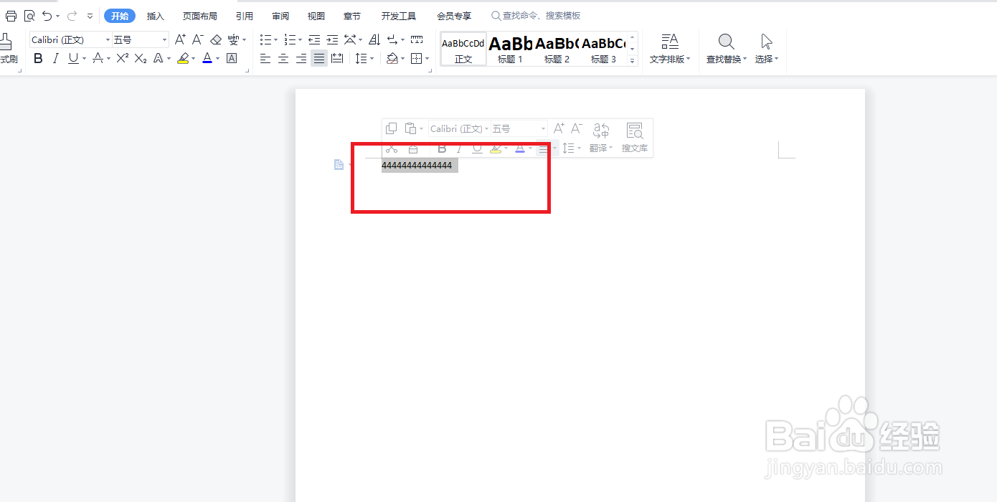Apply ribbon yellow highlight color
The image size is (997, 502).
point(183,59)
